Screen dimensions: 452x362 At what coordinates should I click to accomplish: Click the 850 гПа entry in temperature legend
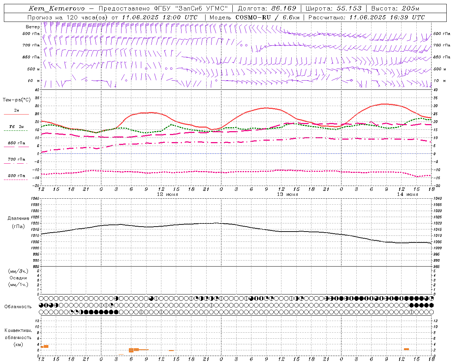coord(16,143)
